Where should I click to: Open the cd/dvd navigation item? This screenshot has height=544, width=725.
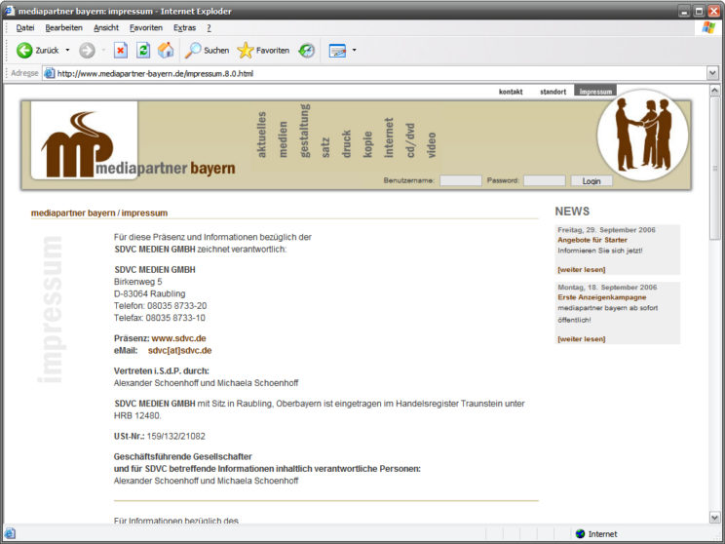[410, 140]
